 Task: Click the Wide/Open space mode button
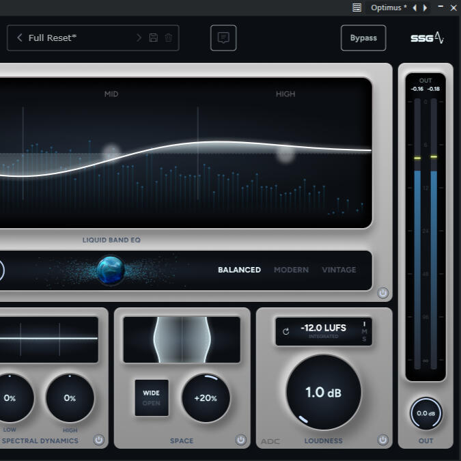[x=151, y=397]
